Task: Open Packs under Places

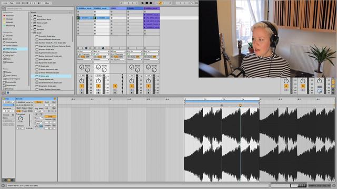Action: pos(9,72)
